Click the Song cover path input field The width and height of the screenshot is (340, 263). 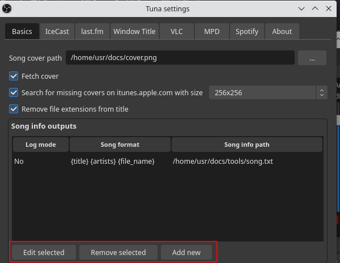tap(180, 58)
